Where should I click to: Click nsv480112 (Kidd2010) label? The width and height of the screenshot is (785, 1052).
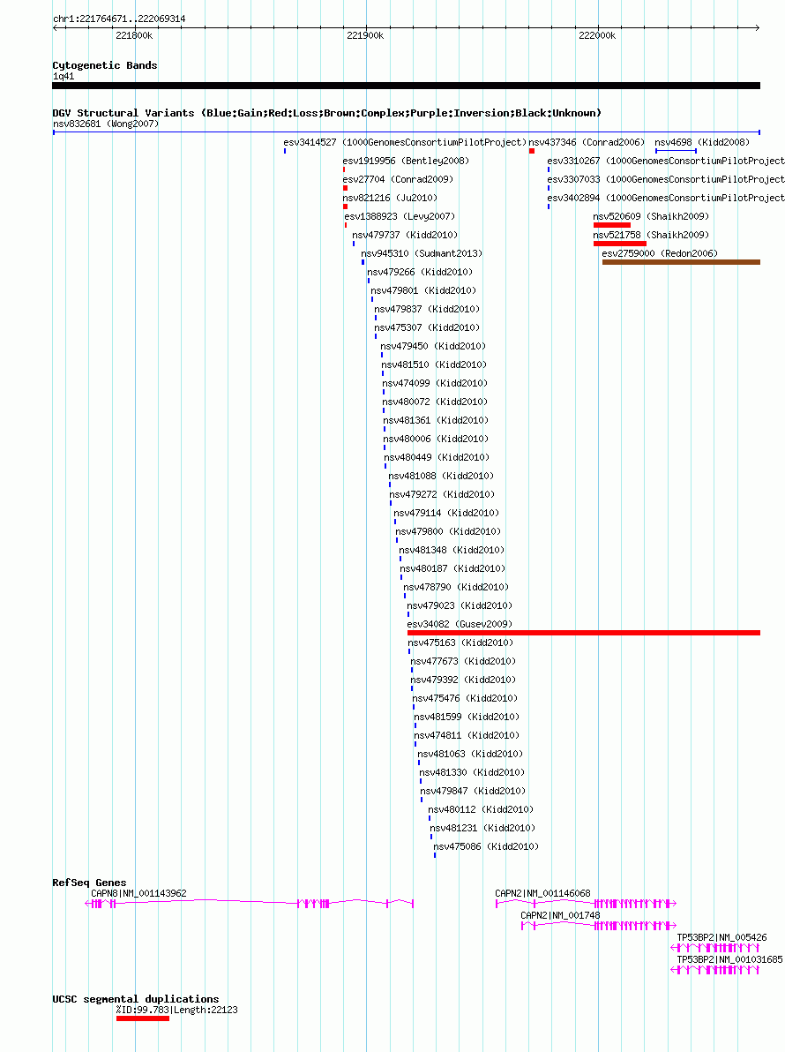pyautogui.click(x=481, y=810)
